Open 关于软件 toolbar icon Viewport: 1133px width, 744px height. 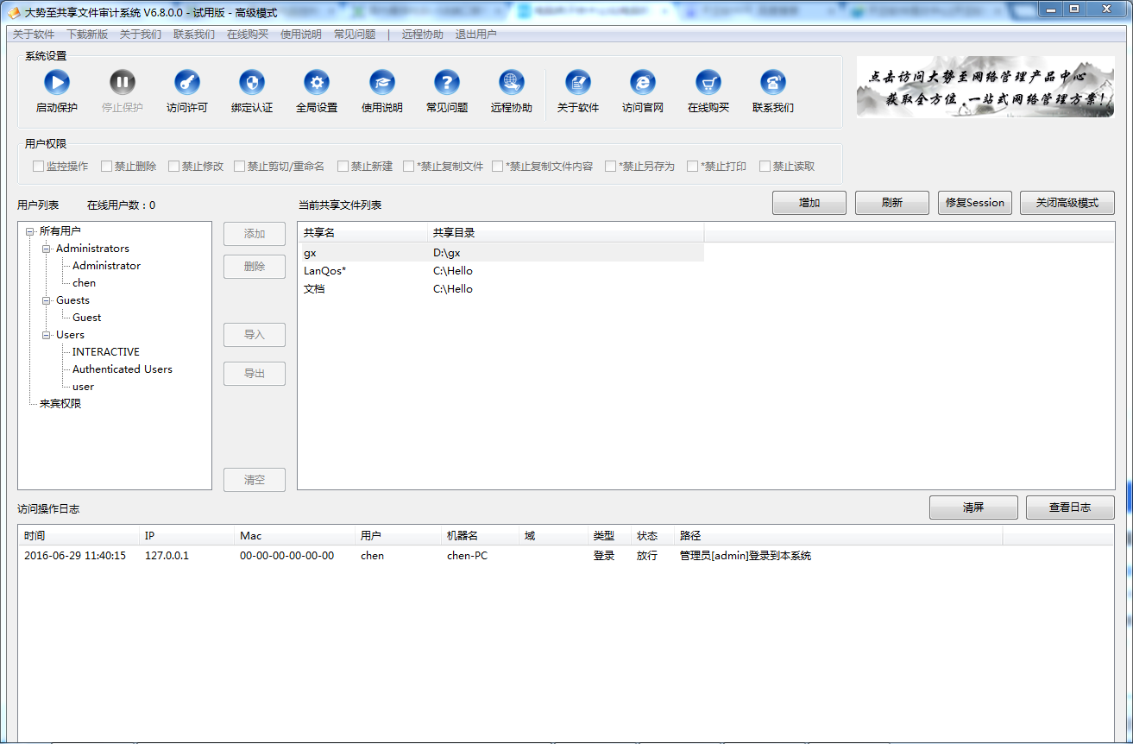(x=578, y=83)
